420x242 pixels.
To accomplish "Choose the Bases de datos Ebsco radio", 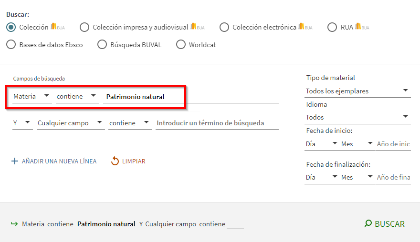I will (x=11, y=45).
